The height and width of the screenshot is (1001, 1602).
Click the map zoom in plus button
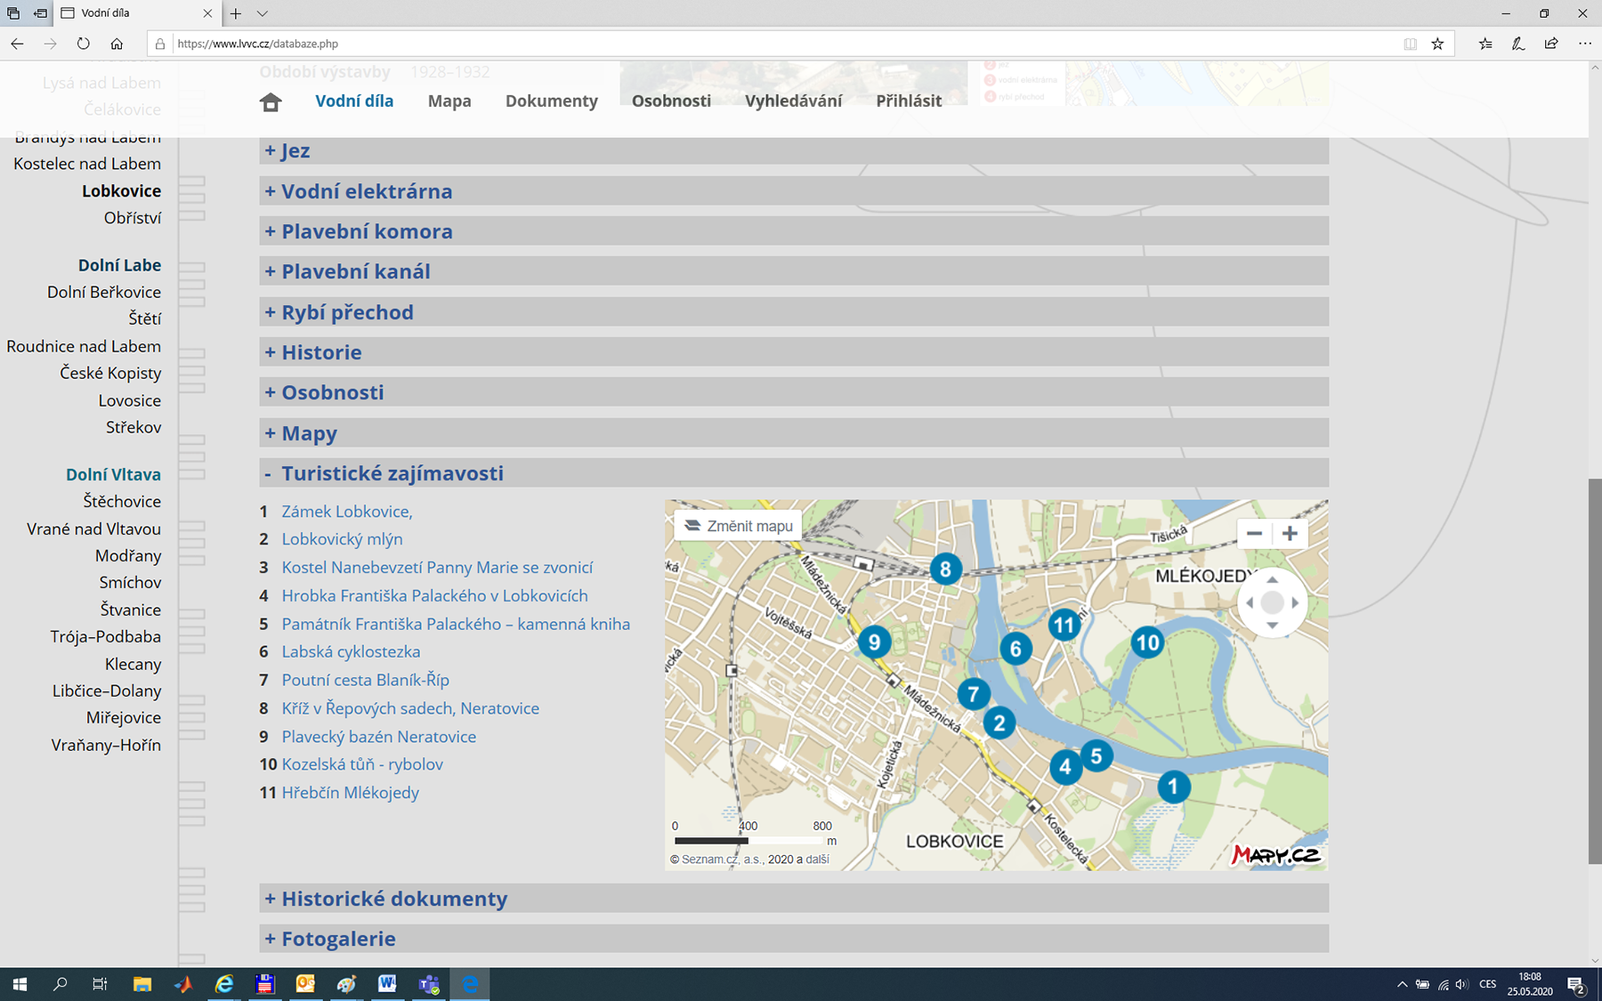tap(1290, 534)
